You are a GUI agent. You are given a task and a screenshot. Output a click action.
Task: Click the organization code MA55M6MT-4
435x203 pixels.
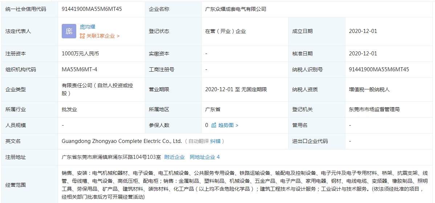click(x=80, y=69)
